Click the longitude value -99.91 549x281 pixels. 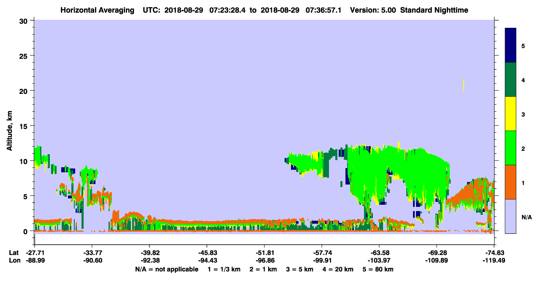(x=322, y=260)
